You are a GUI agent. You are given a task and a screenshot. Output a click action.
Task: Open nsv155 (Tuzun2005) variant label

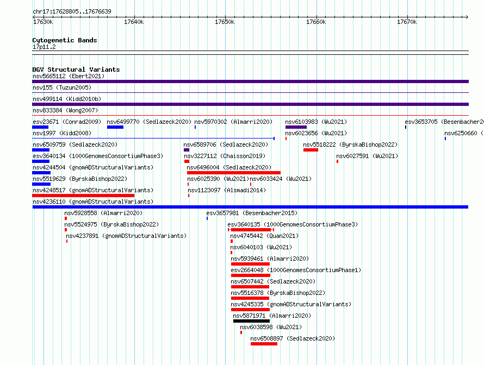[62, 87]
